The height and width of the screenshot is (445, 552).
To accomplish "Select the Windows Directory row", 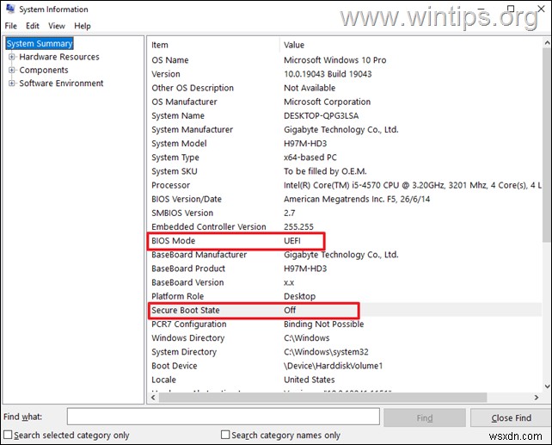I will tap(345, 338).
